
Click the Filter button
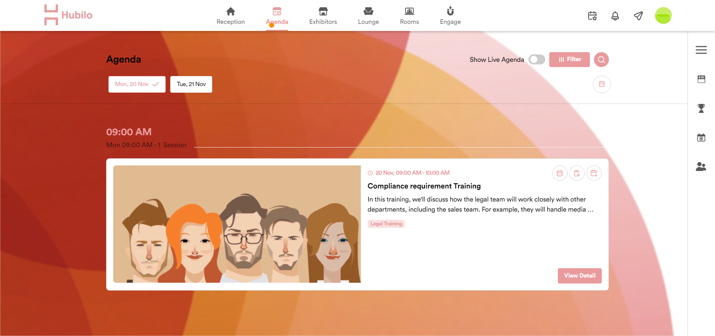pyautogui.click(x=569, y=60)
